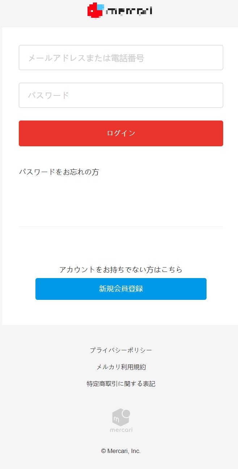Open the プライバシーポリシー link
Viewport: 238px width, 469px height.
tap(121, 350)
